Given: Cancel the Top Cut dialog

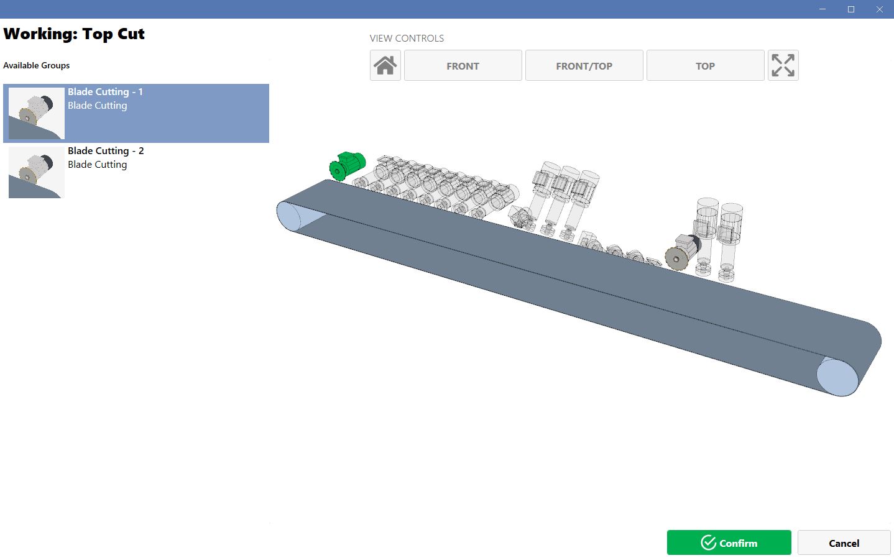Looking at the screenshot, I should [x=844, y=542].
